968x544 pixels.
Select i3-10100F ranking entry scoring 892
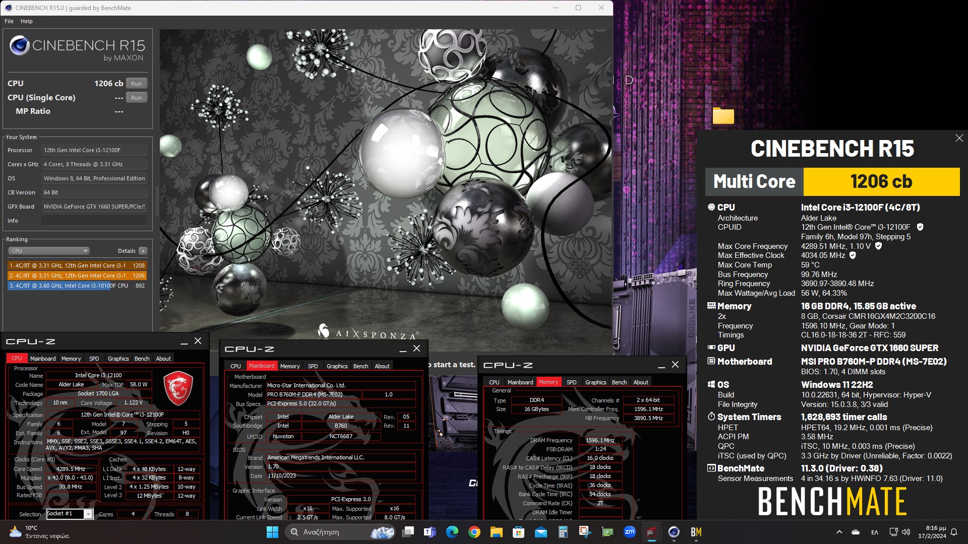(77, 286)
